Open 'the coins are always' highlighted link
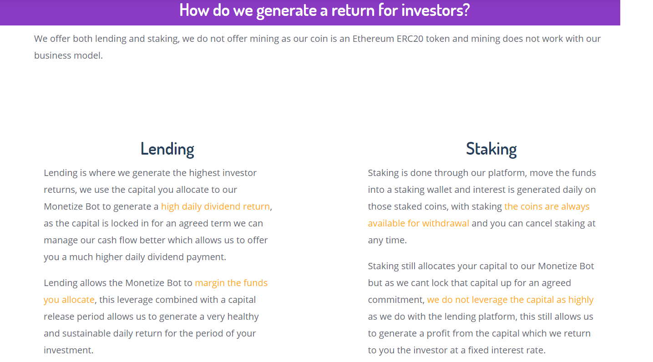 (x=547, y=206)
